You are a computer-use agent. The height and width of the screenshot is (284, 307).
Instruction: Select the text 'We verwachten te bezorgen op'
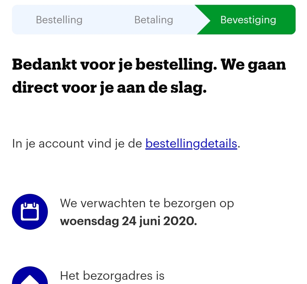147,203
